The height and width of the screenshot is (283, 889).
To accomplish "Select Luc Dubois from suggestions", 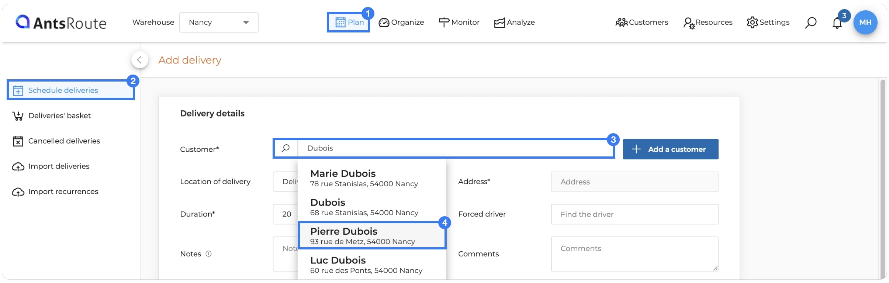I will pos(372,265).
